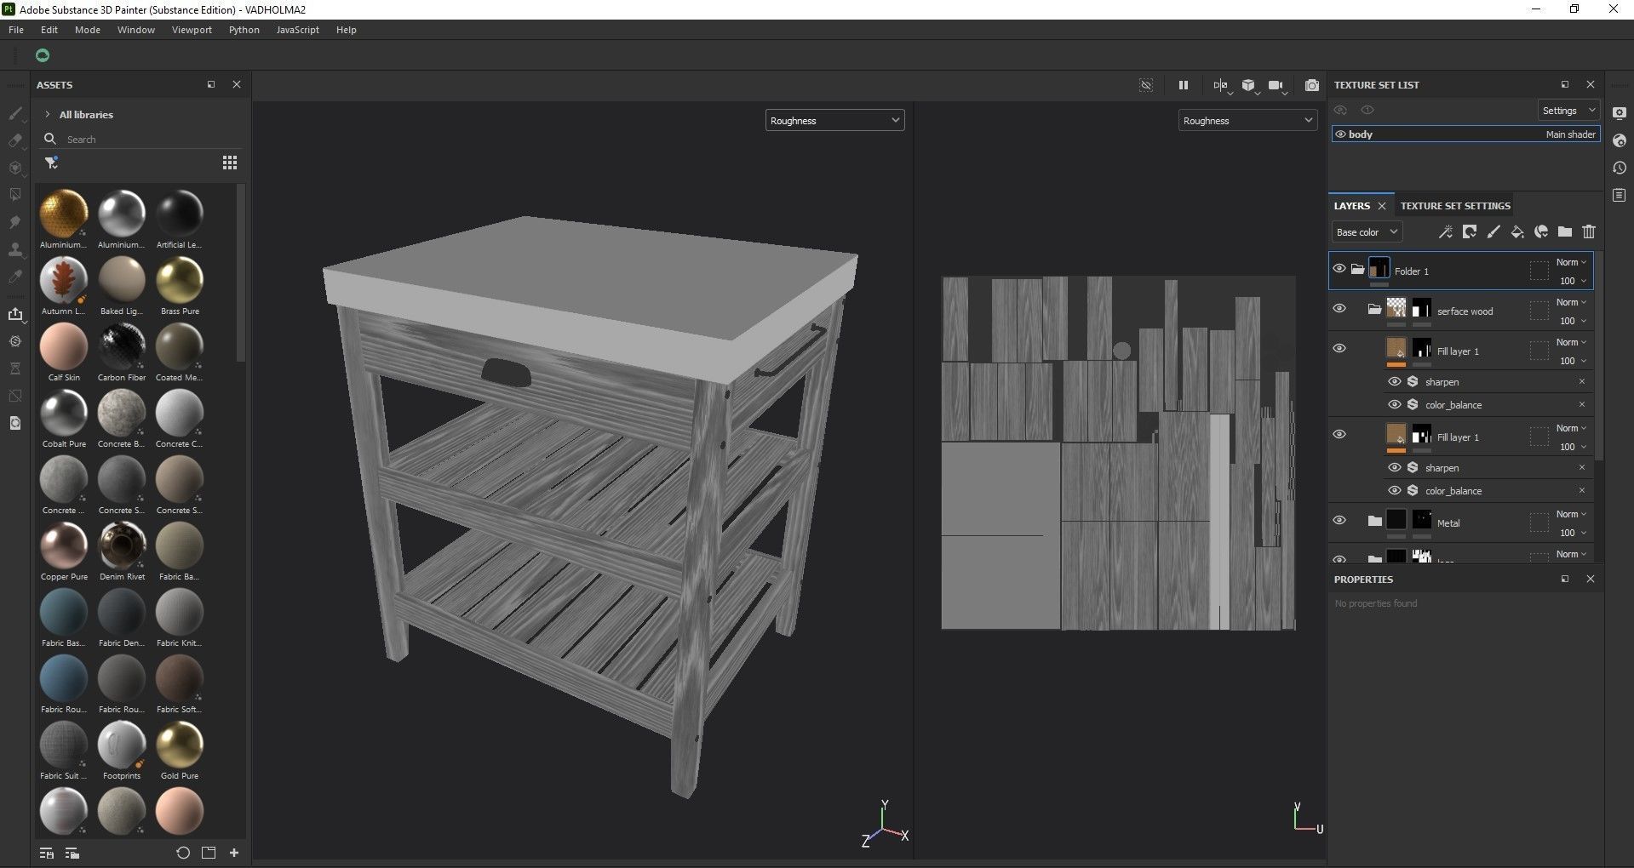Open the File menu

coord(16,30)
